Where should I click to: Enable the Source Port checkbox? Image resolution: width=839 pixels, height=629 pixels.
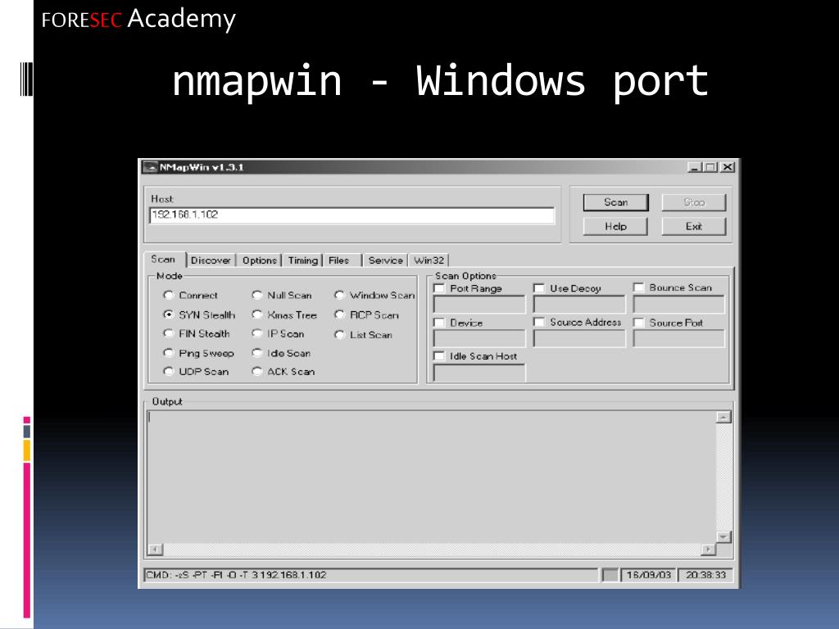click(638, 323)
